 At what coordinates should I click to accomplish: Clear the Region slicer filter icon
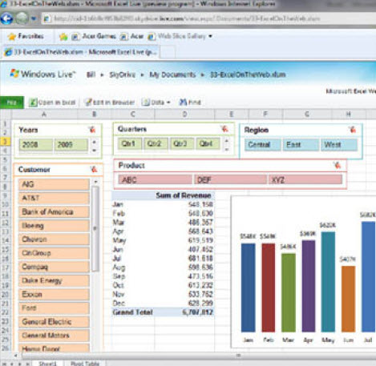(x=352, y=130)
